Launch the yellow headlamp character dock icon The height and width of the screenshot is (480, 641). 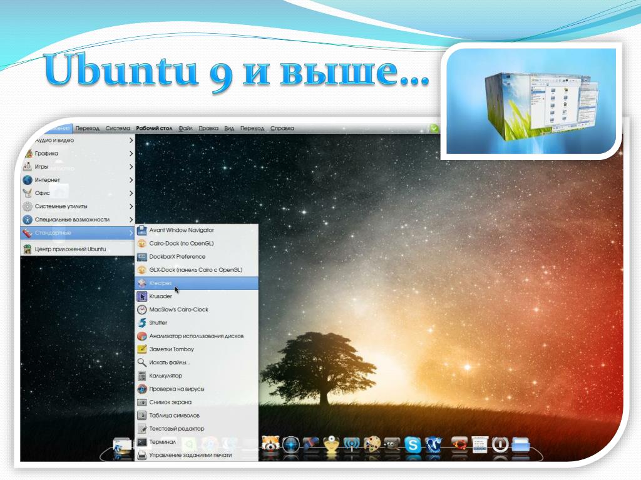click(x=332, y=444)
